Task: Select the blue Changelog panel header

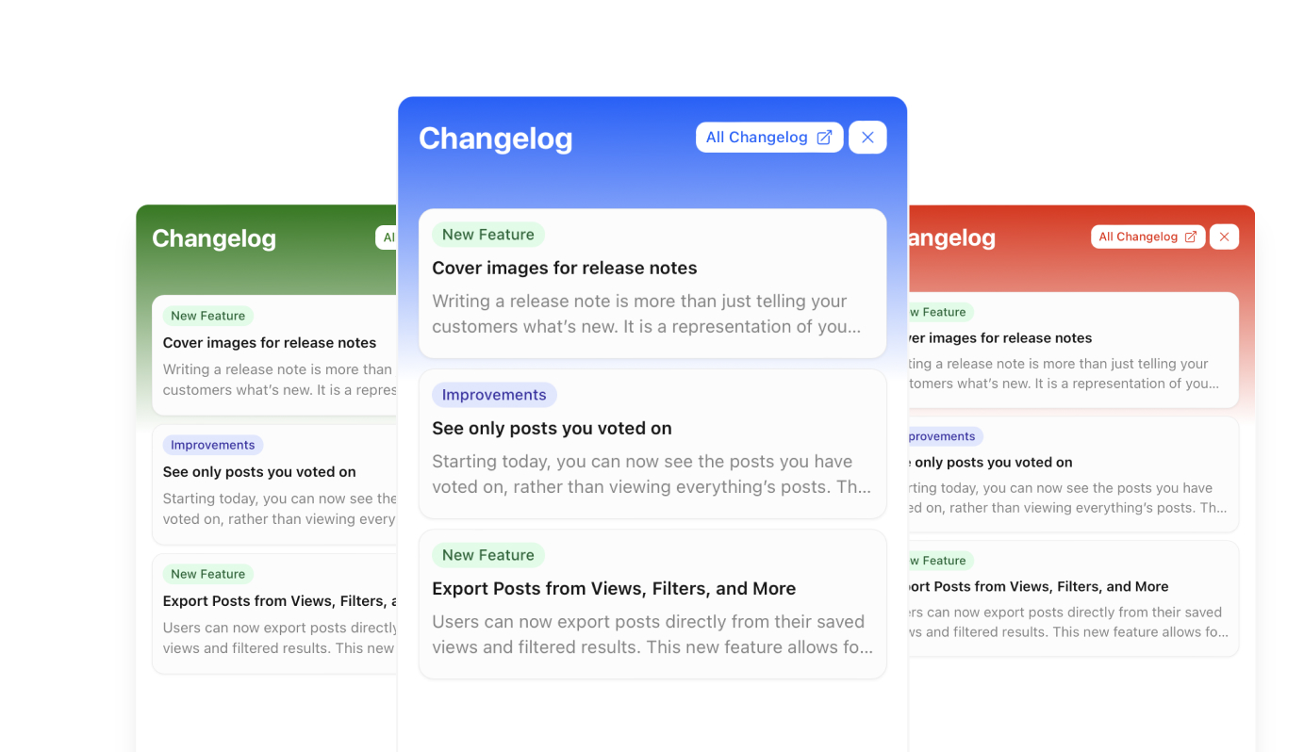Action: [x=495, y=138]
